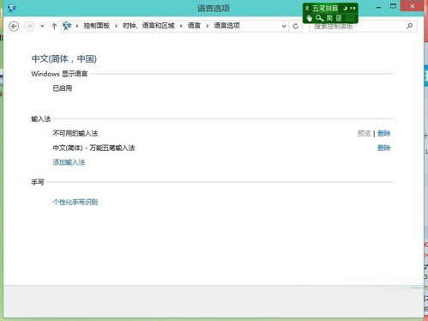The height and width of the screenshot is (321, 428).
Task: Refresh the control panel page
Action: [x=296, y=27]
